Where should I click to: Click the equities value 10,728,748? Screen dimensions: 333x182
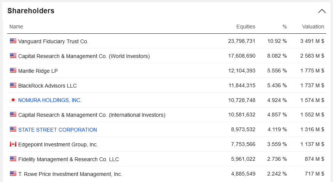click(242, 100)
